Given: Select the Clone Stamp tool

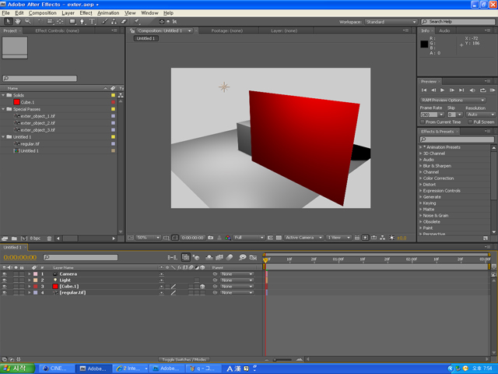Looking at the screenshot, I should pyautogui.click(x=114, y=21).
